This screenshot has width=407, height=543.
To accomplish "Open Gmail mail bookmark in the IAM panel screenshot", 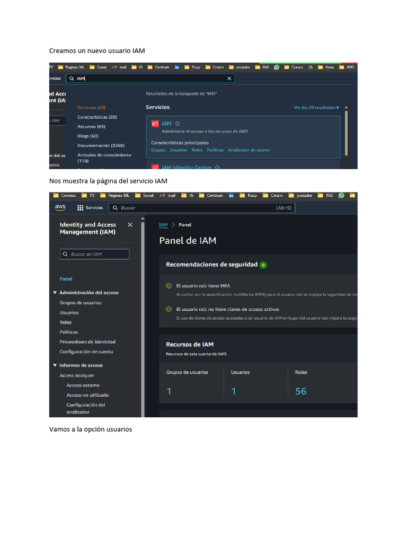I will 167,195.
